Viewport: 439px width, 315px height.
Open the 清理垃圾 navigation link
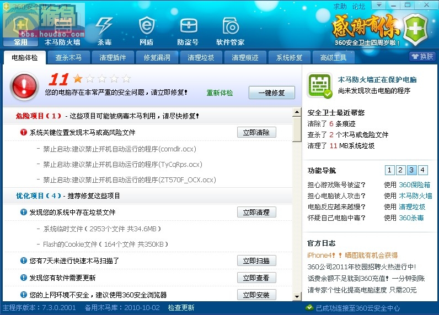click(412, 207)
